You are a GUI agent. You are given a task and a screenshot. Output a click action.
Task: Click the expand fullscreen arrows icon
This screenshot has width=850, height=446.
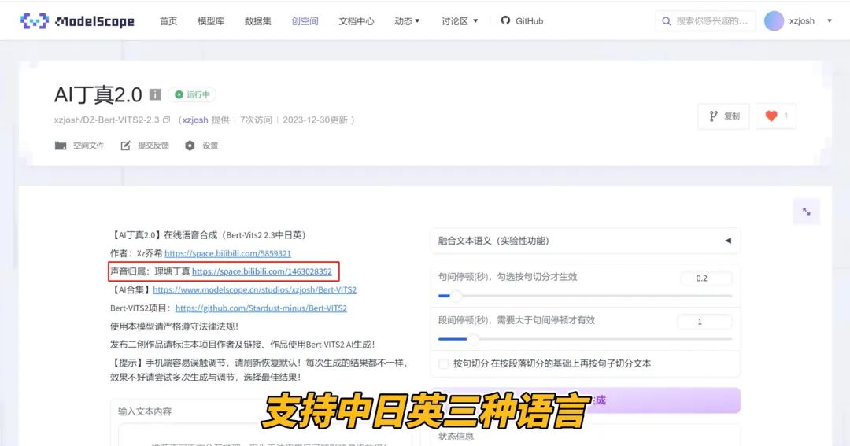[x=807, y=212]
